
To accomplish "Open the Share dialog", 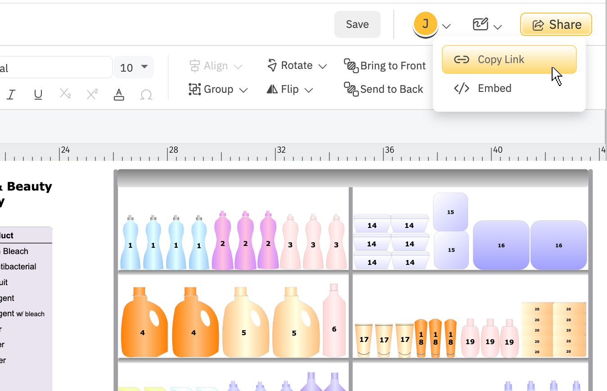I will [556, 24].
